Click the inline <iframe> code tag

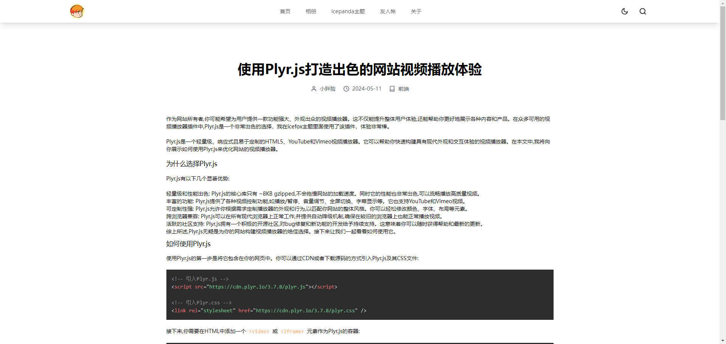coord(292,331)
